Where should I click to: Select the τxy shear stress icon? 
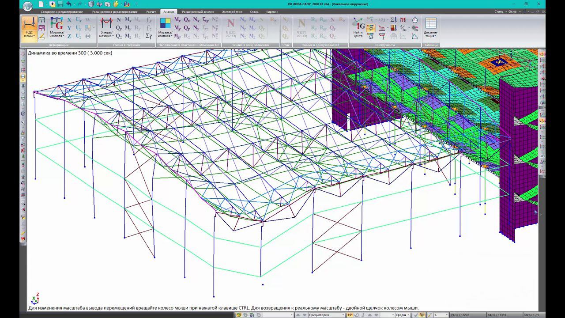click(205, 20)
